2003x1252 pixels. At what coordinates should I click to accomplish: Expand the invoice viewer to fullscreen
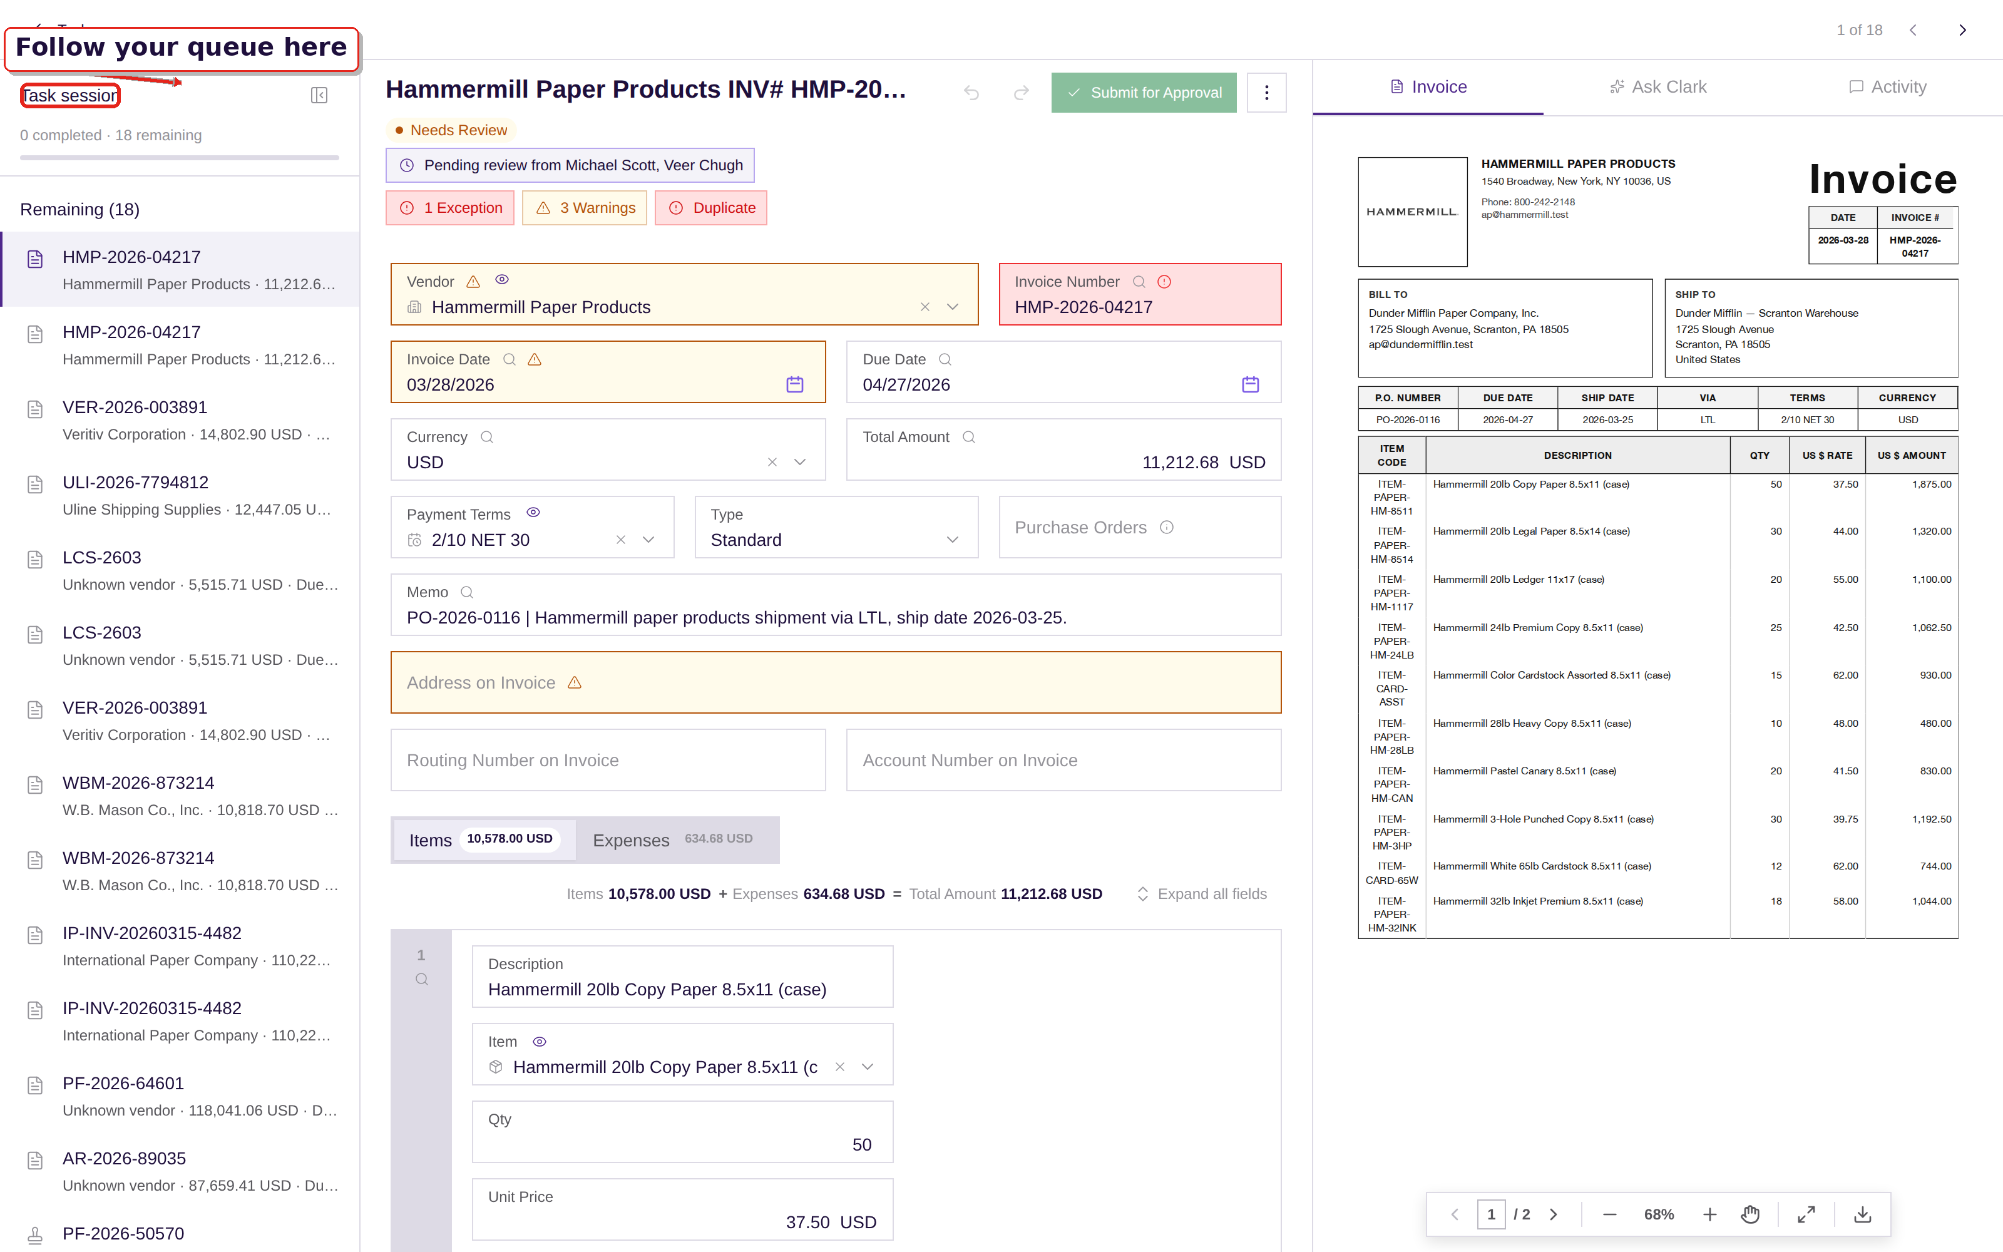[1807, 1214]
